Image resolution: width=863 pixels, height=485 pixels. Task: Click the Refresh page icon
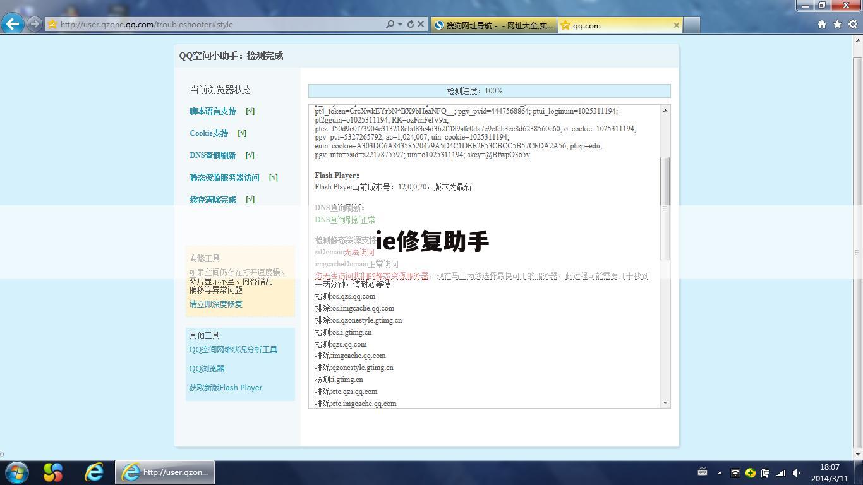(x=410, y=25)
